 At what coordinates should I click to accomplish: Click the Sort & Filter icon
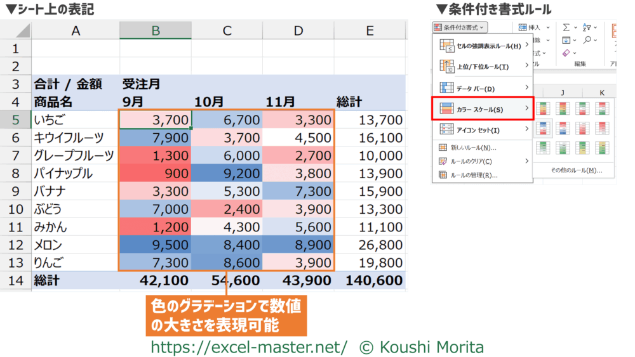point(586,27)
